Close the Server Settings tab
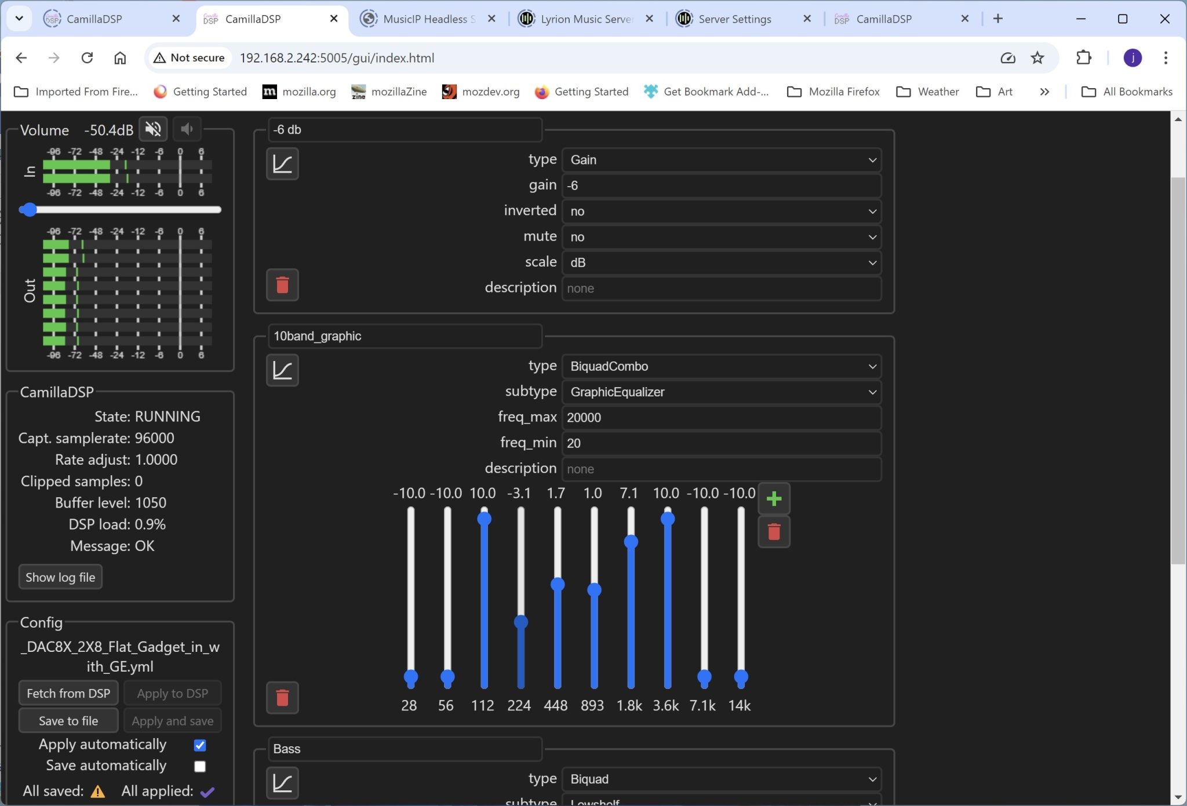 point(807,19)
